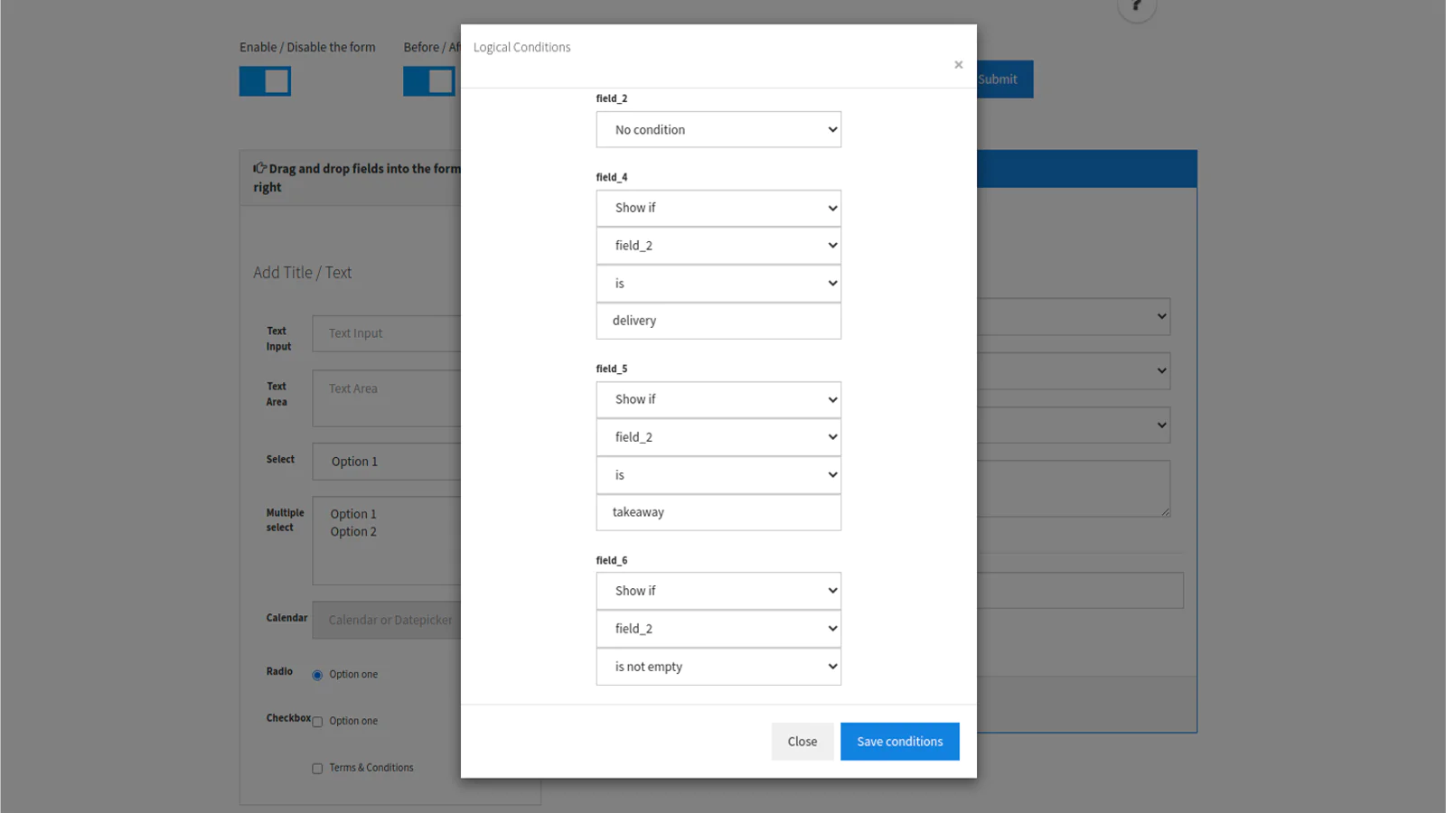Screen dimensions: 1446x813
Task: Click the Close button
Action: (x=803, y=742)
